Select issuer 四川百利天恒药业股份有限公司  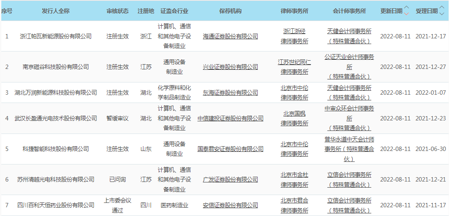click(56, 205)
